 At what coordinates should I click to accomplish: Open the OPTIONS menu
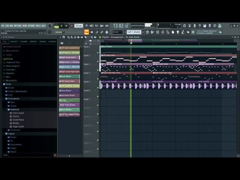(31, 26)
